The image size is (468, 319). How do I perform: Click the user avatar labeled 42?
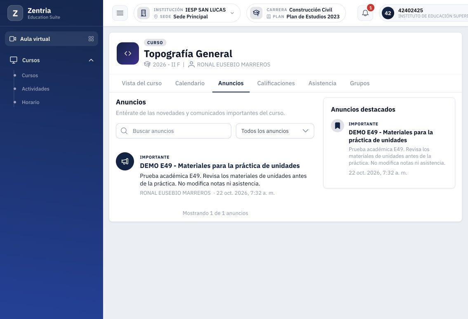[388, 13]
